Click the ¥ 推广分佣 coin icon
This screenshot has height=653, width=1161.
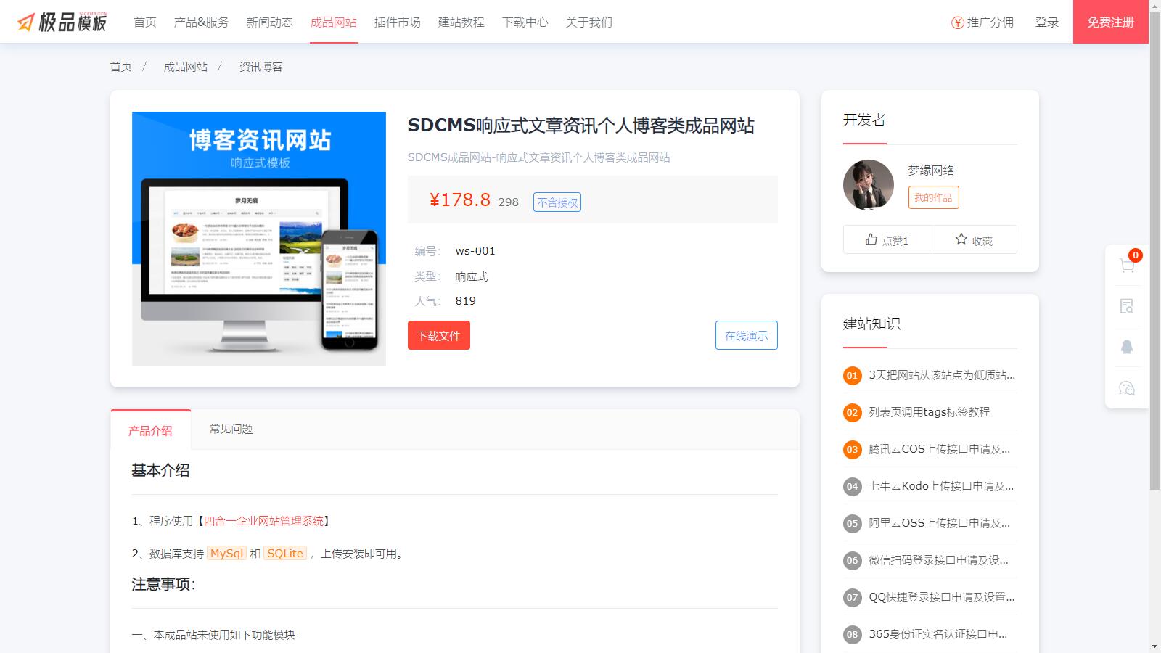[958, 22]
